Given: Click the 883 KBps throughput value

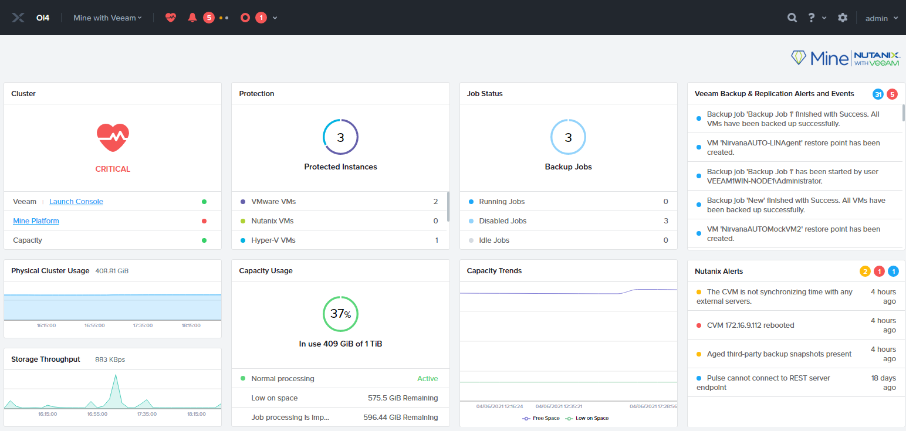Looking at the screenshot, I should pyautogui.click(x=110, y=359).
